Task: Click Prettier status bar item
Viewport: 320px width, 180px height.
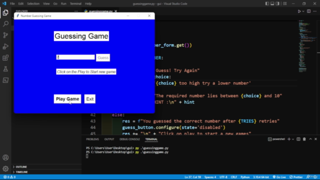Action: click(x=296, y=177)
